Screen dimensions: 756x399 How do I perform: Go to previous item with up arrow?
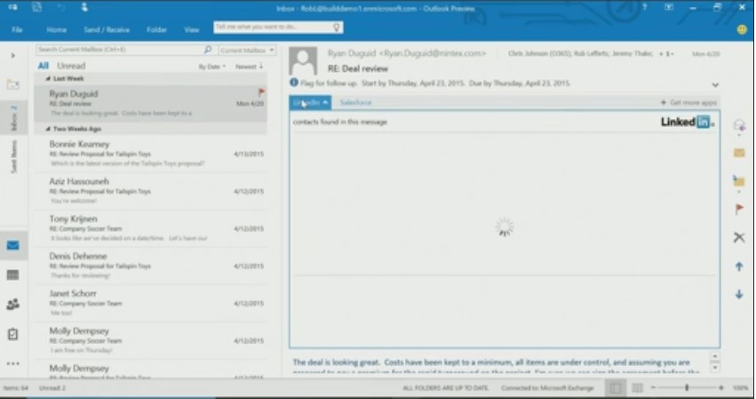tap(739, 267)
